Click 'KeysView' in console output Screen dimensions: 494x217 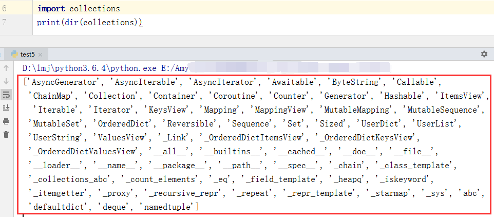167,110
